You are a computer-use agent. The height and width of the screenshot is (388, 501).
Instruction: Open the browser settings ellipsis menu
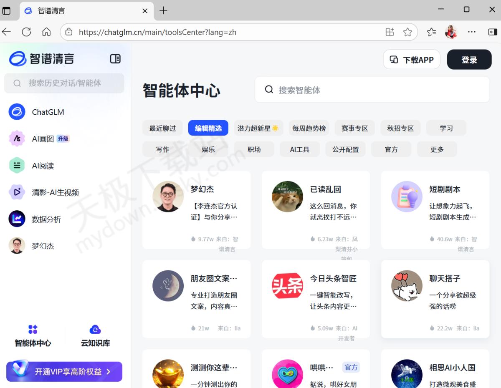[472, 32]
